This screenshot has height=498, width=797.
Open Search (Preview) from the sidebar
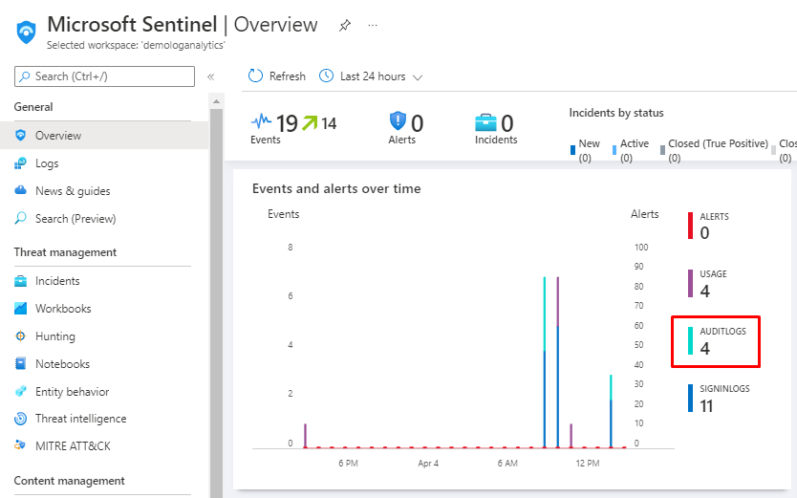[75, 219]
